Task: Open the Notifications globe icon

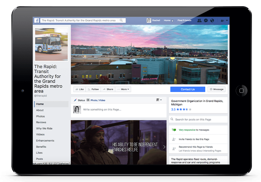Action: pyautogui.click(x=212, y=20)
